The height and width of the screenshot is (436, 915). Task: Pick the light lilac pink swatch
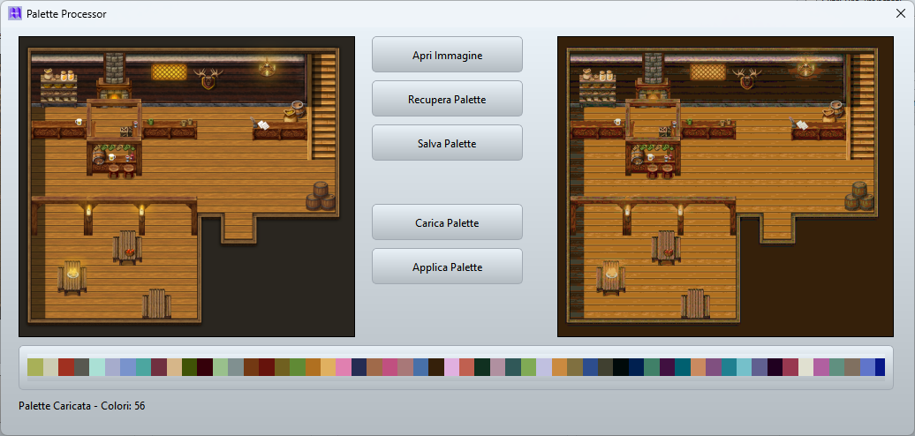(x=451, y=367)
